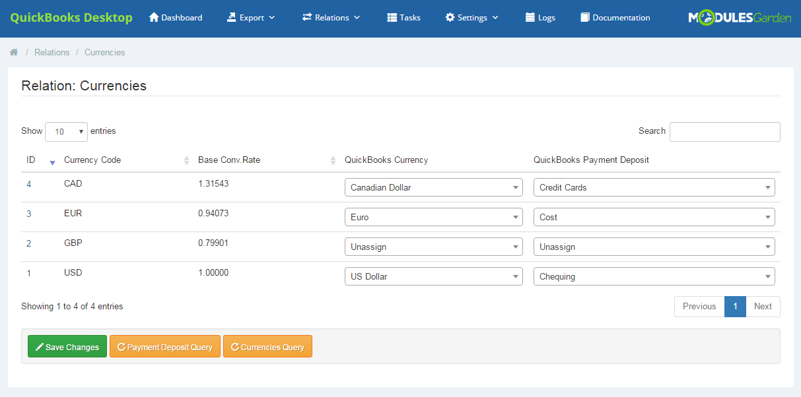Click ID 3 in the table
Viewport: 801px width, 397px height.
tap(29, 214)
